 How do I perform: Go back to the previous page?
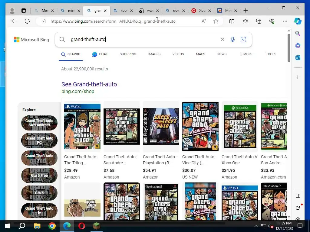click(14, 21)
